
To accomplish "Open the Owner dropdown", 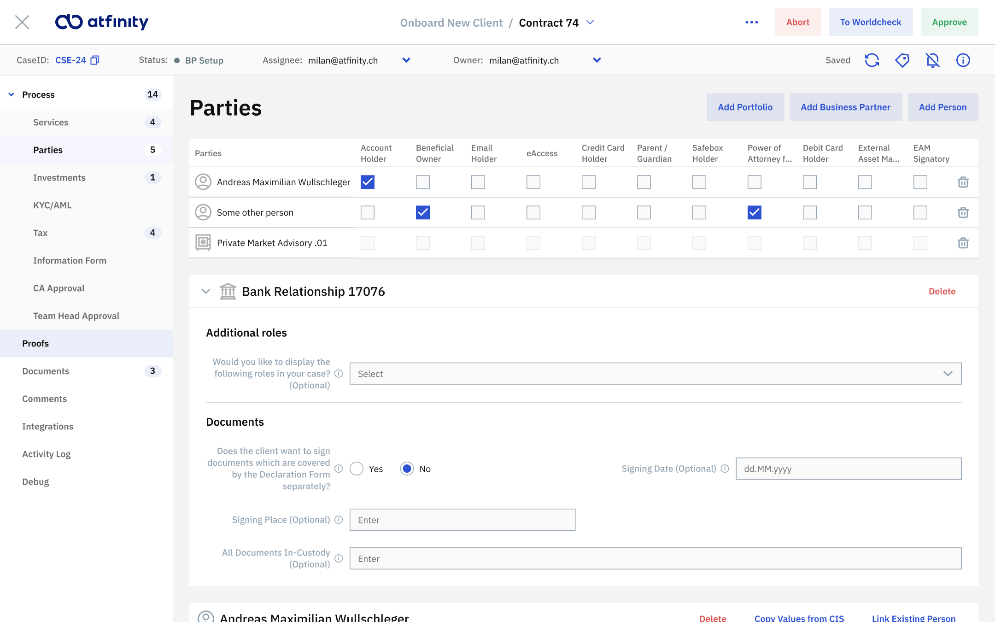I will pos(597,60).
